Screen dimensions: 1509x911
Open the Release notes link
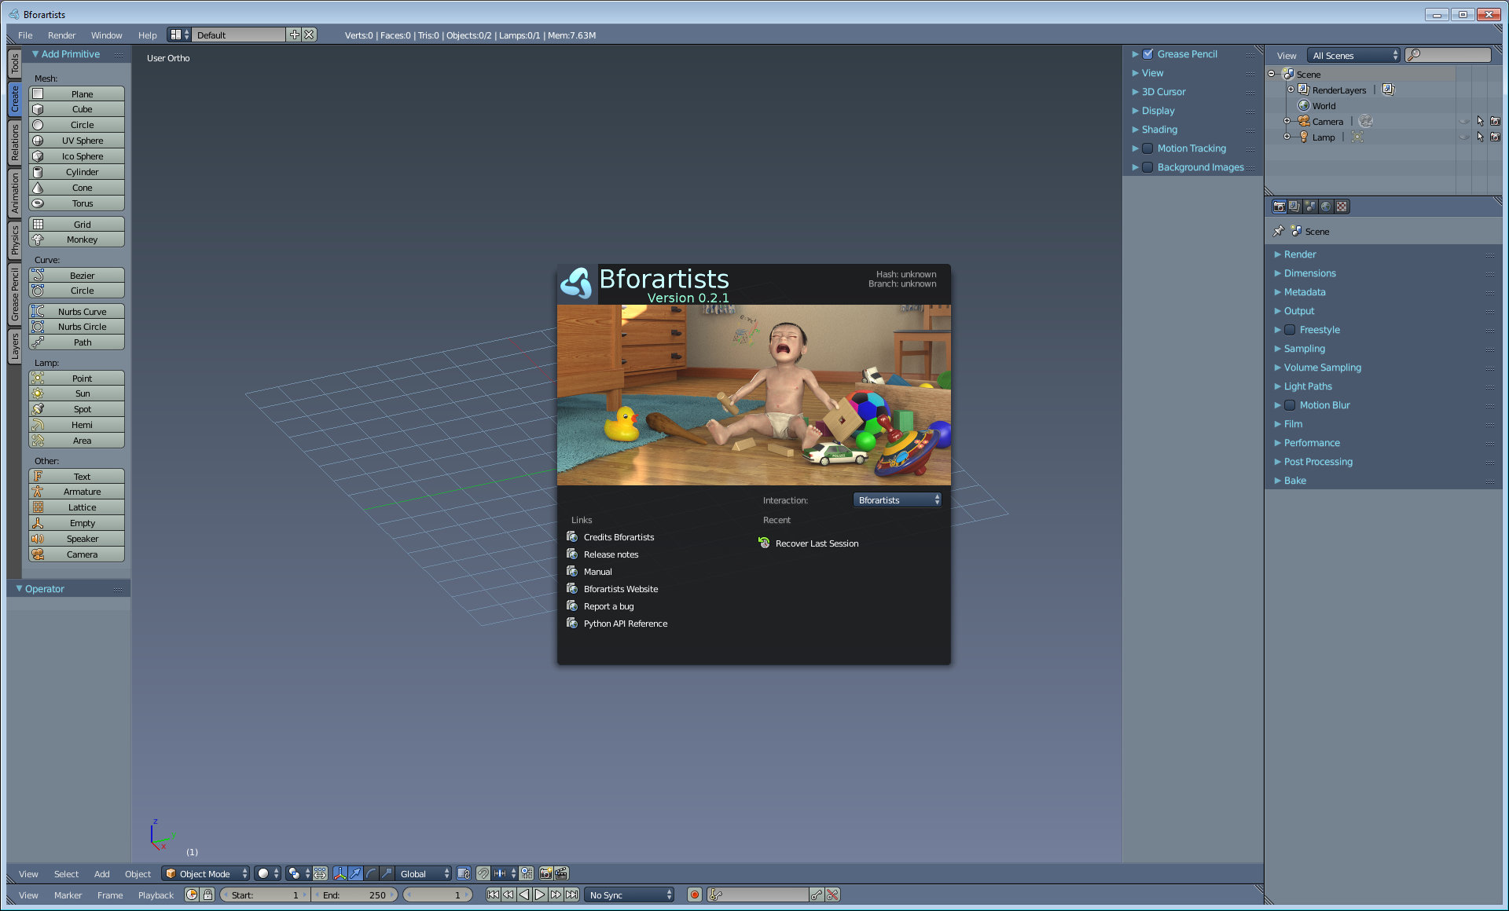coord(611,554)
